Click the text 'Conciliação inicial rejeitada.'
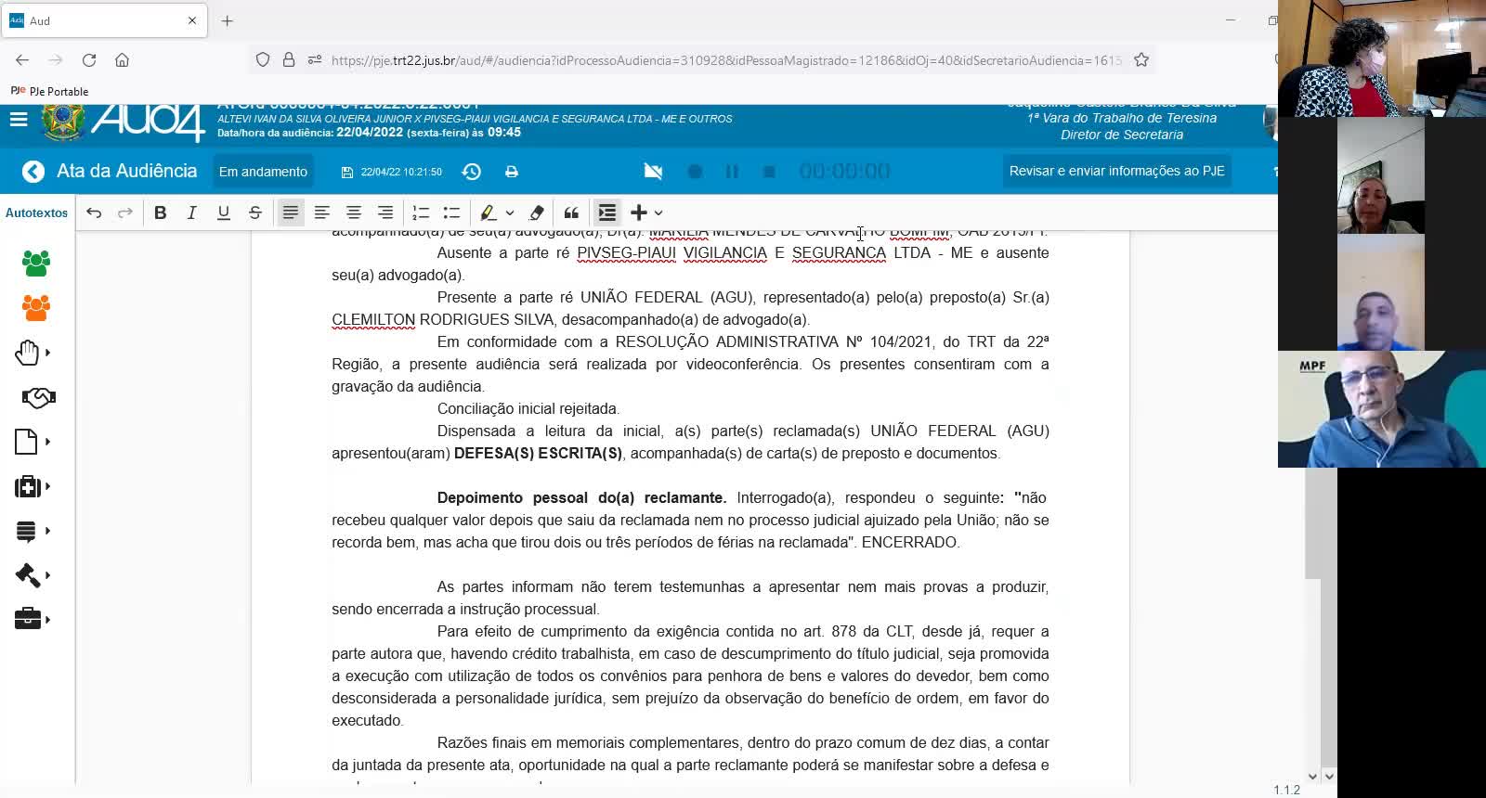Image resolution: width=1486 pixels, height=798 pixels. [528, 409]
